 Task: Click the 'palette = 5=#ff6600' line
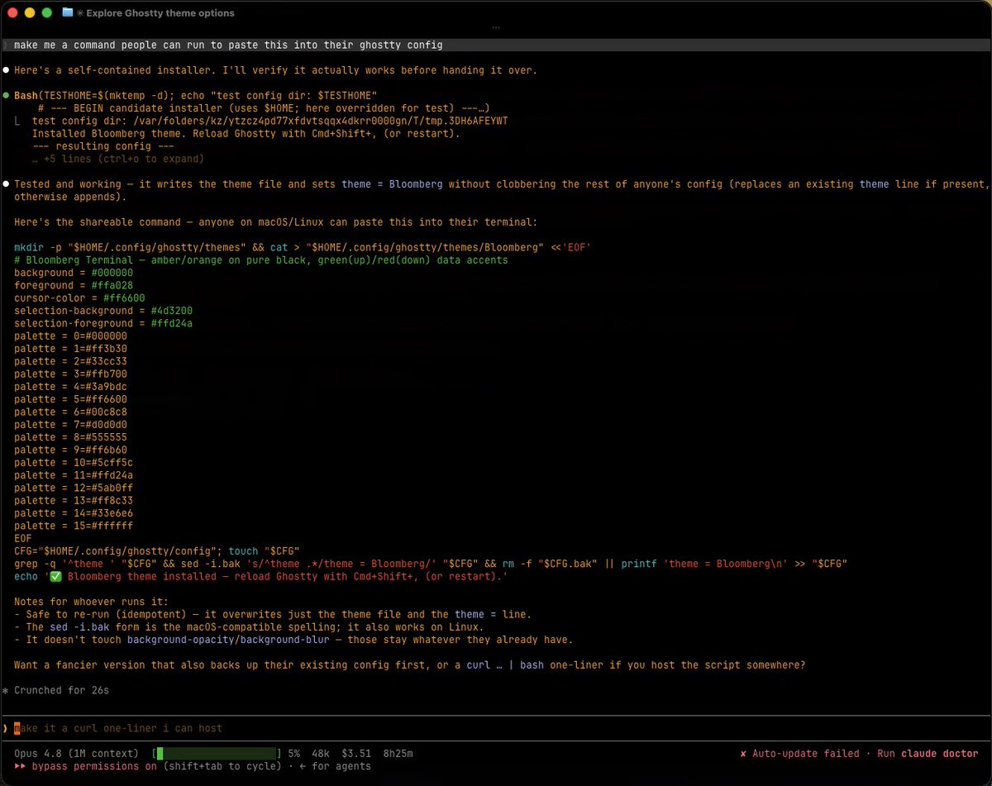pyautogui.click(x=70, y=399)
